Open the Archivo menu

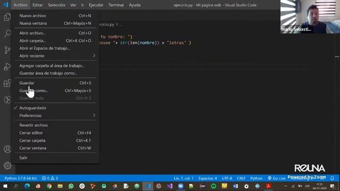click(20, 5)
